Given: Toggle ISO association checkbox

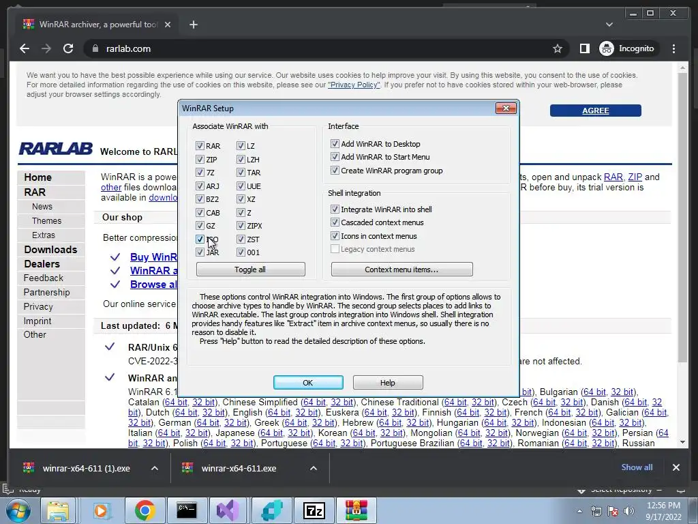Looking at the screenshot, I should (200, 239).
